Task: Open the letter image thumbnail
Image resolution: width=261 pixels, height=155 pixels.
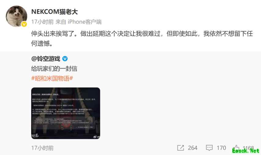Action: (x=66, y=113)
